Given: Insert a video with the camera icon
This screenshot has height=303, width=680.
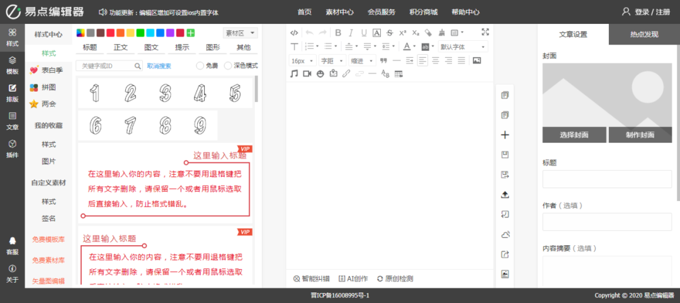Looking at the screenshot, I should 307,74.
